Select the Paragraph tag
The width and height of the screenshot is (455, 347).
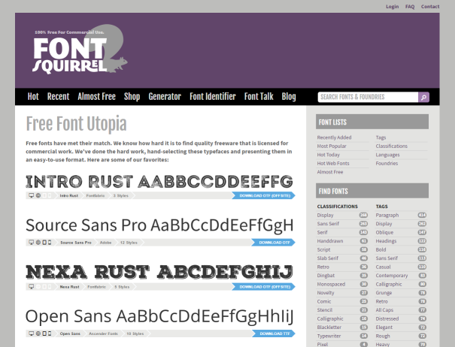click(x=387, y=215)
